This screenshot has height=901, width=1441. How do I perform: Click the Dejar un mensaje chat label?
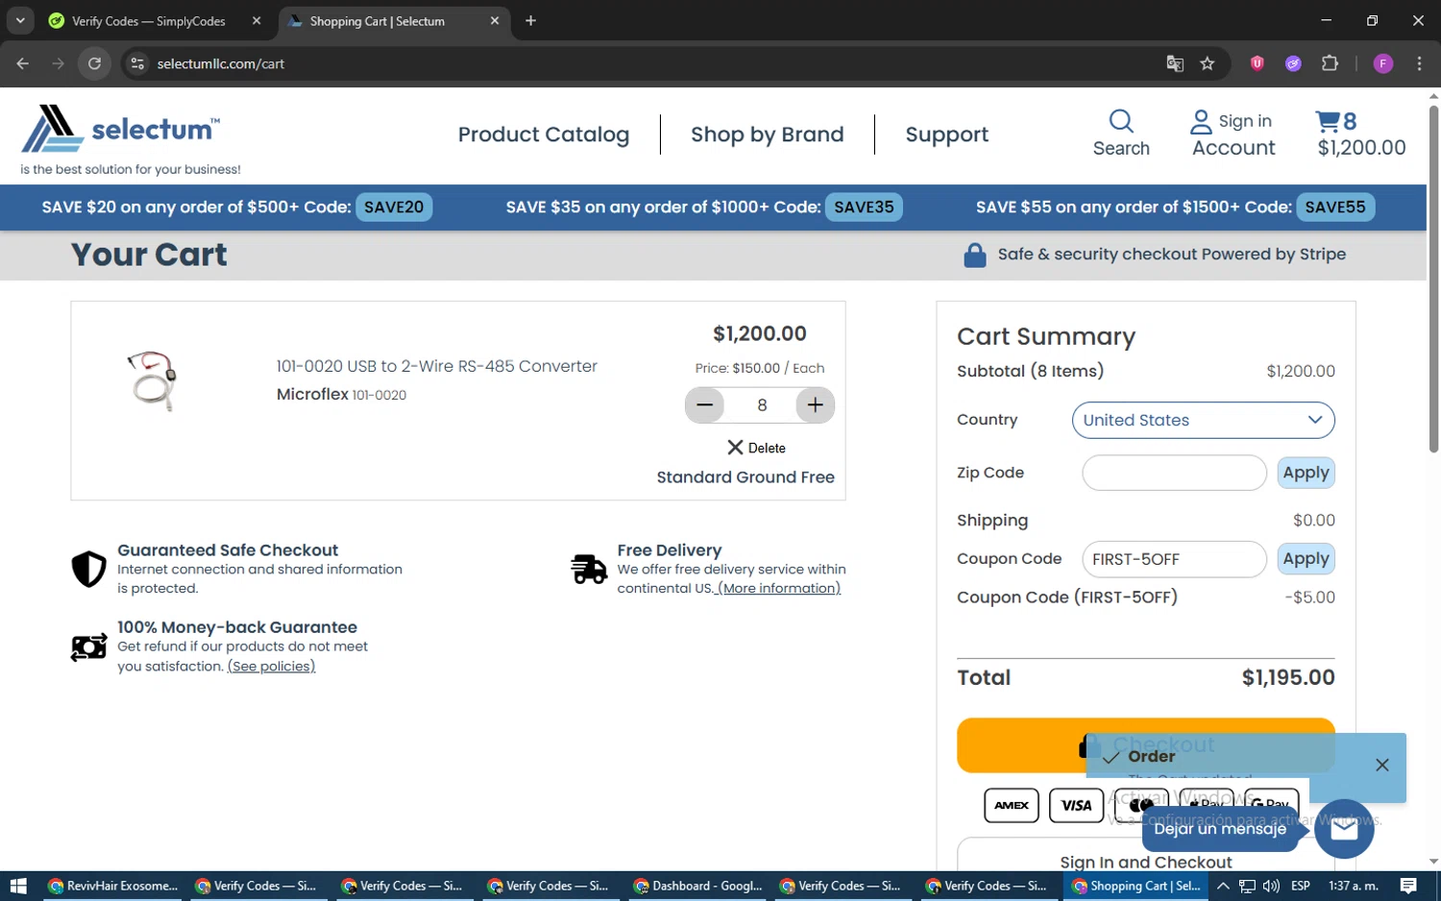tap(1220, 829)
